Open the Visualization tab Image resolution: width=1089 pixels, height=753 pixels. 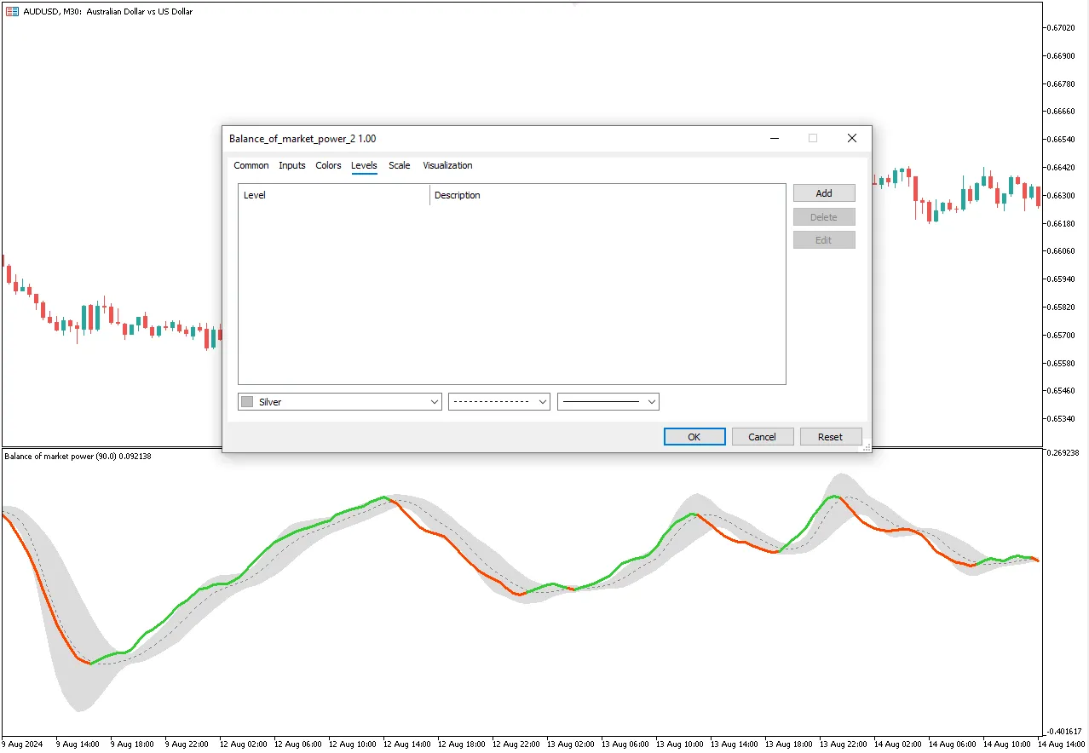point(447,165)
